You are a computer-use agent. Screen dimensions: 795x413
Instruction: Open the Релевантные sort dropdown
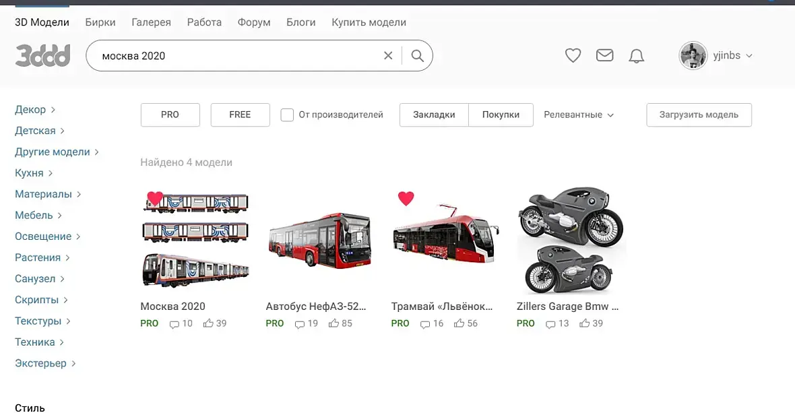579,115
